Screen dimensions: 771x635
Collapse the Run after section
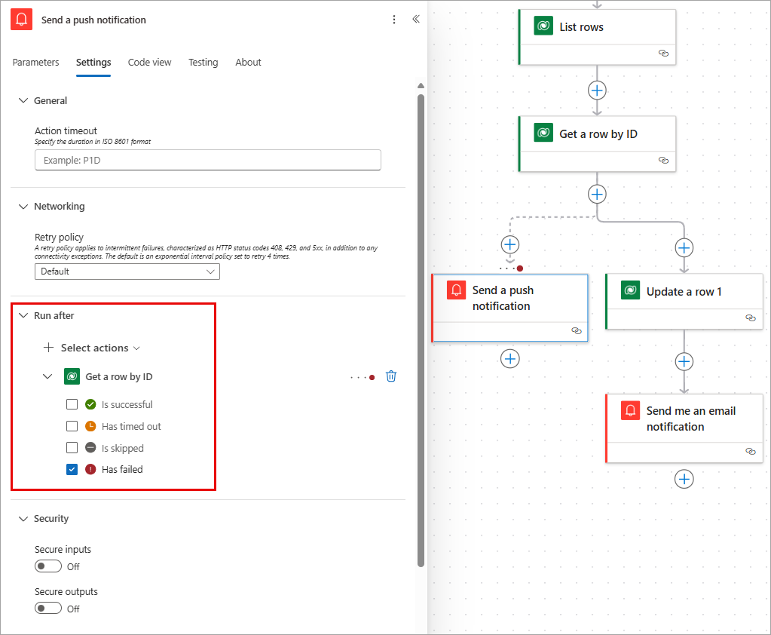pos(23,315)
